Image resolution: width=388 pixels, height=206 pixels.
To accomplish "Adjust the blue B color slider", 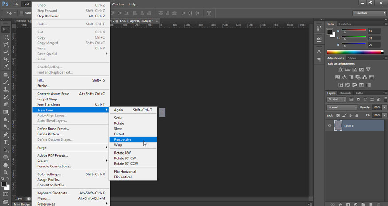I will point(354,44).
